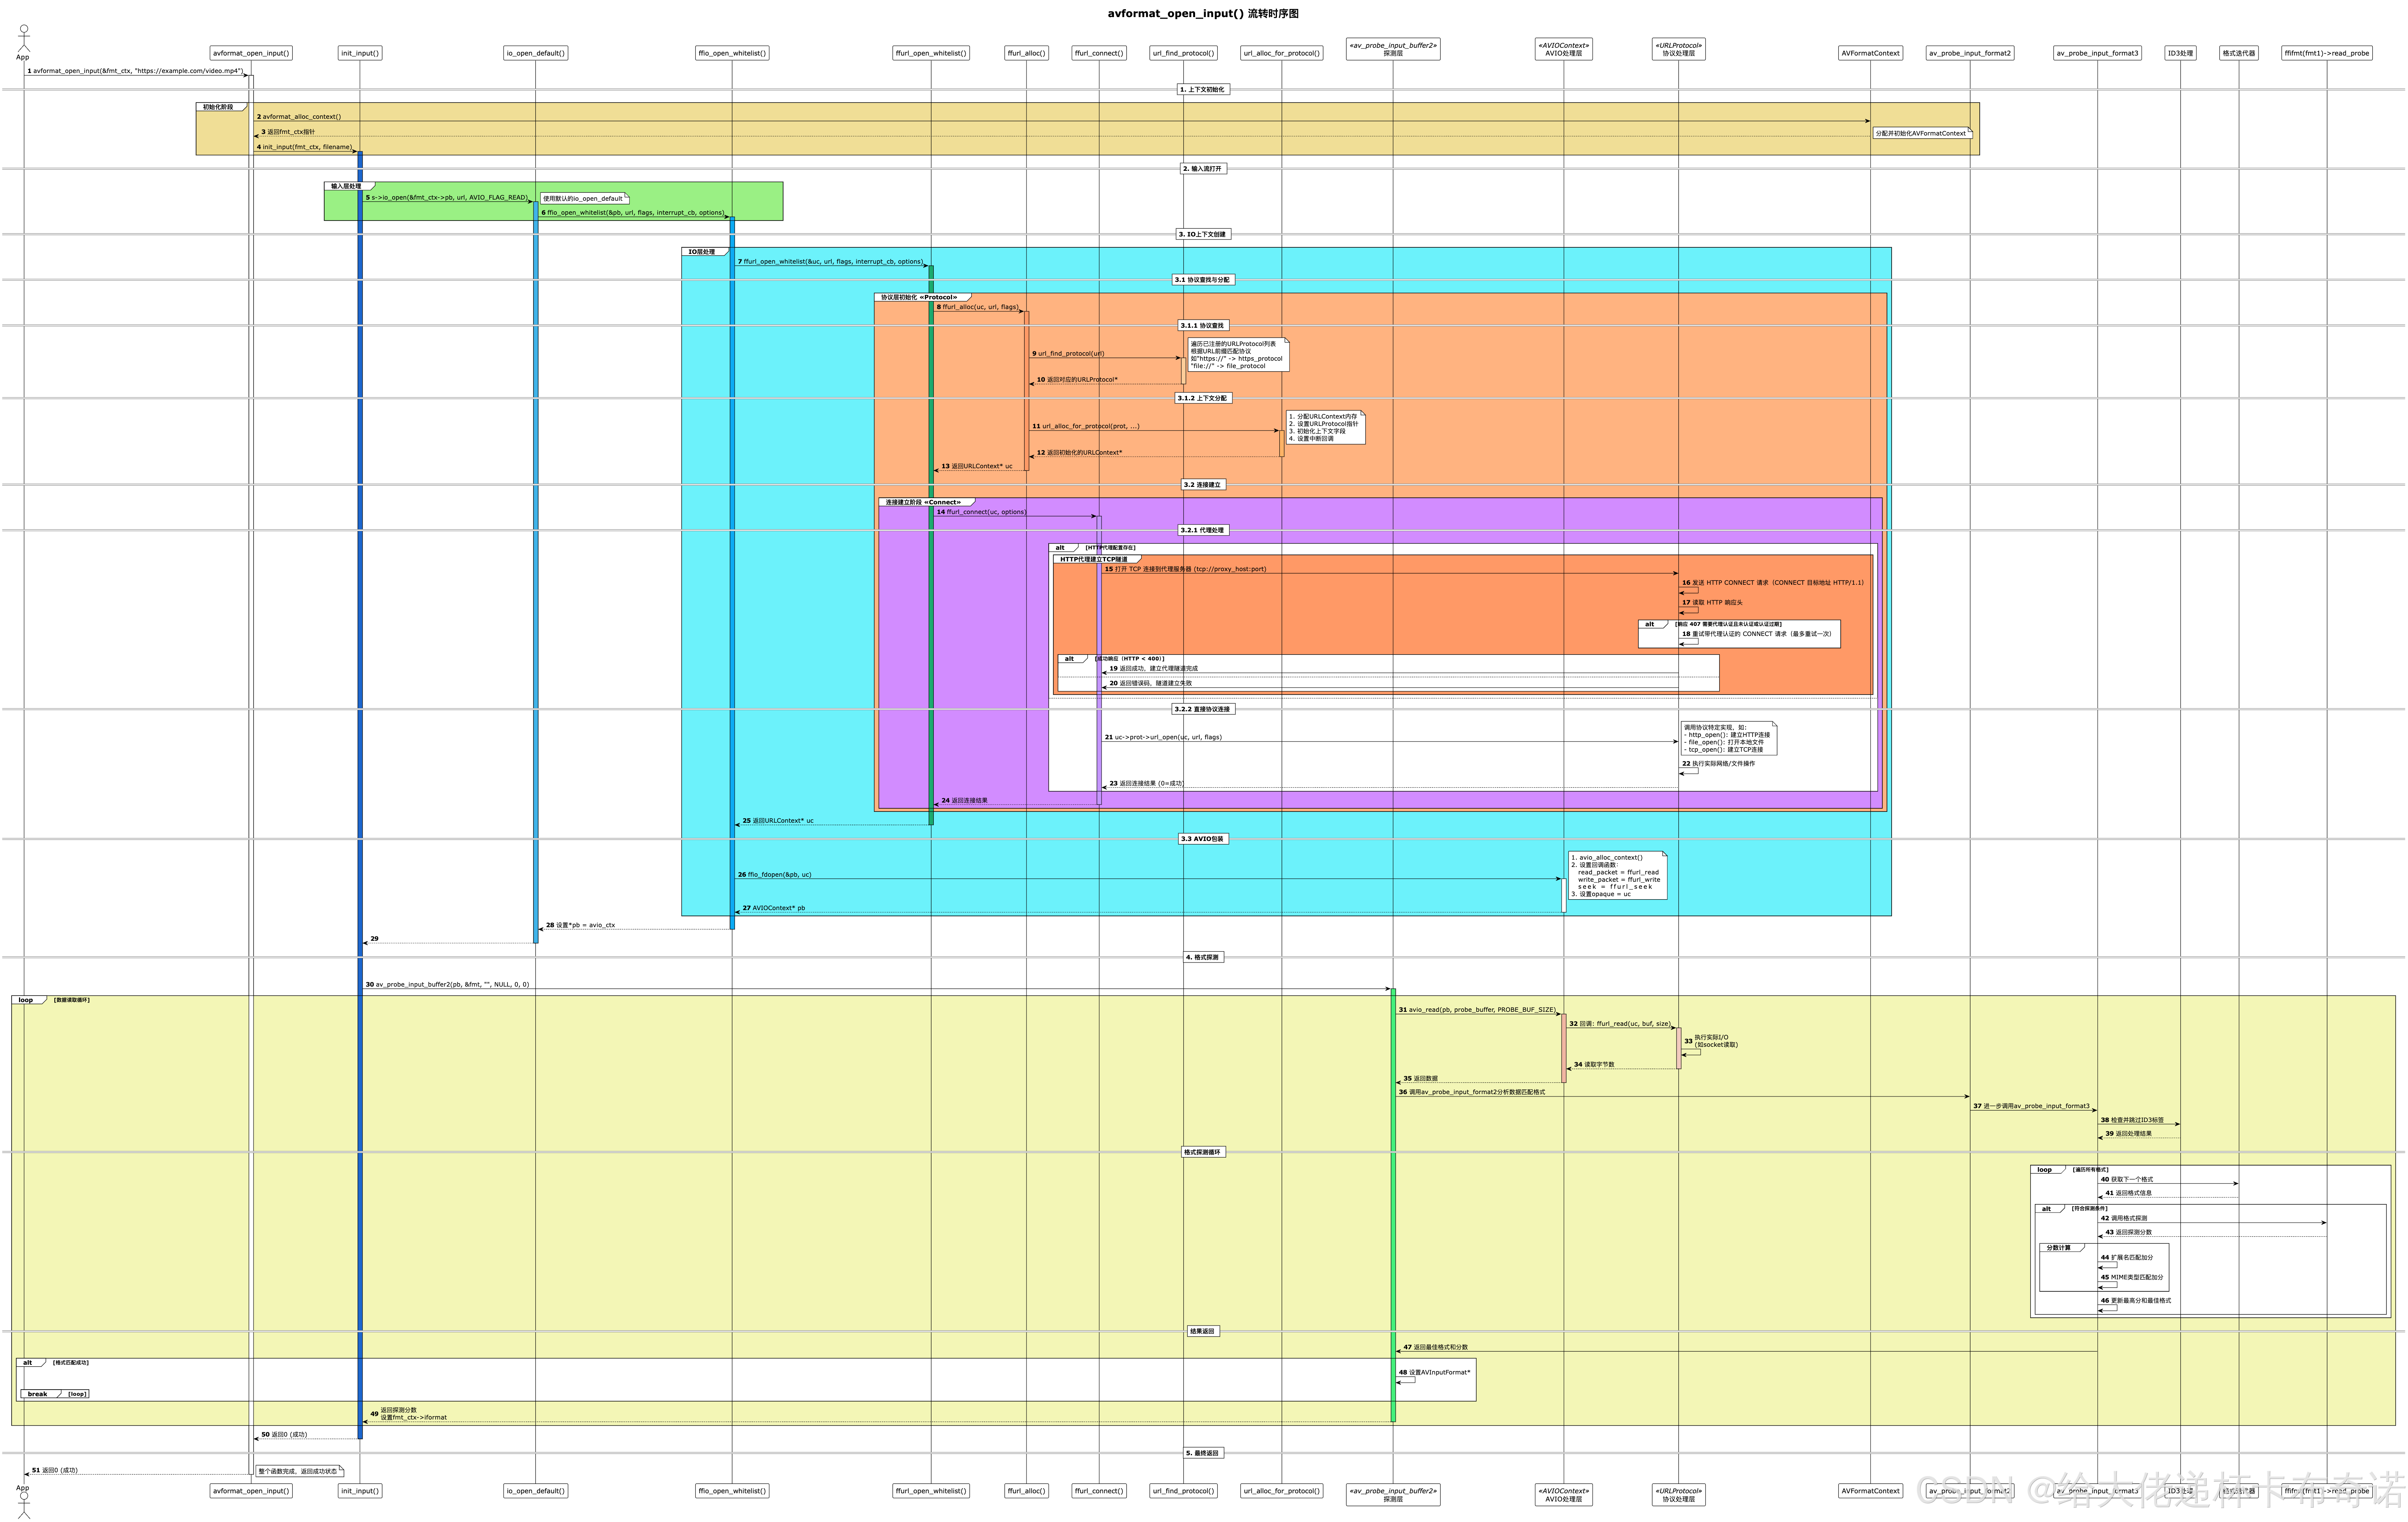Click the '输入层处理' green frame label

346,186
